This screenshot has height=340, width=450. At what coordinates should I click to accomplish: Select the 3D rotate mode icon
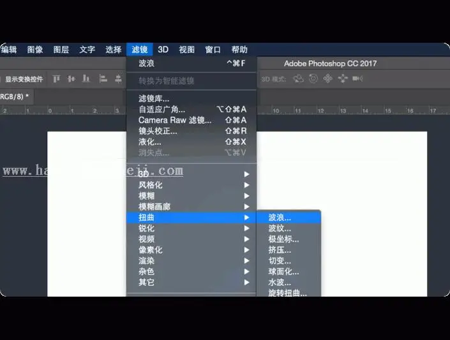(299, 78)
